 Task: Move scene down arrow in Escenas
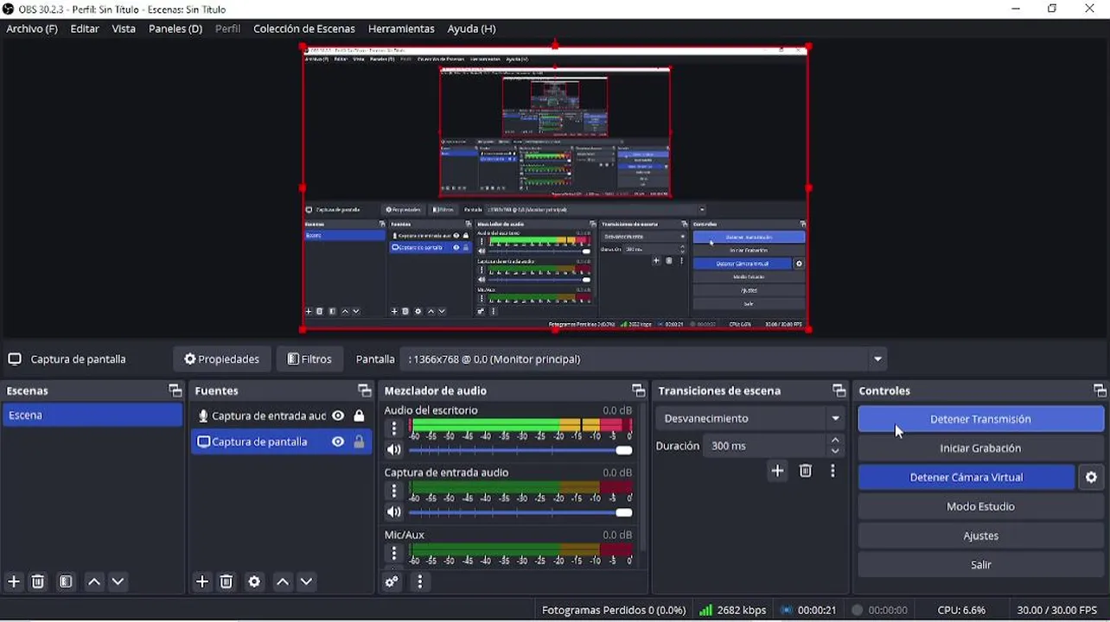[118, 582]
